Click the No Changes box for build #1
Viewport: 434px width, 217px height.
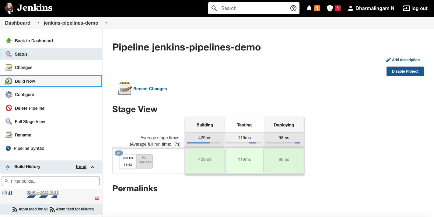(x=144, y=161)
